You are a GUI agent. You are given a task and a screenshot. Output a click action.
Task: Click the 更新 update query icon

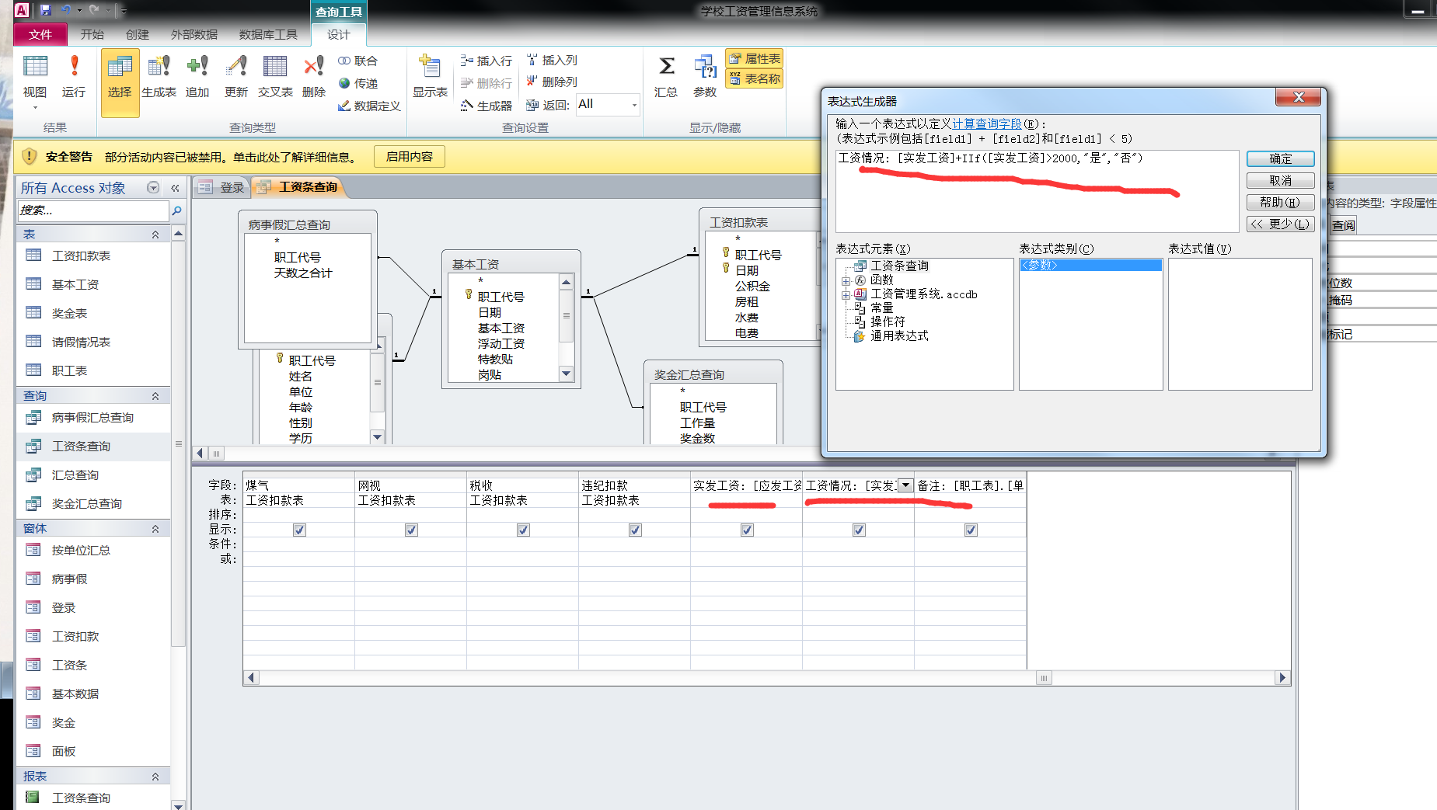(x=236, y=78)
